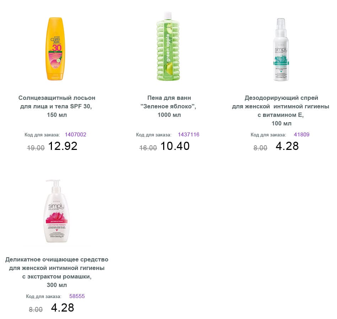Click the crossed-out 16.00 old price
Viewport: 337px width, 319px height.
click(x=148, y=148)
